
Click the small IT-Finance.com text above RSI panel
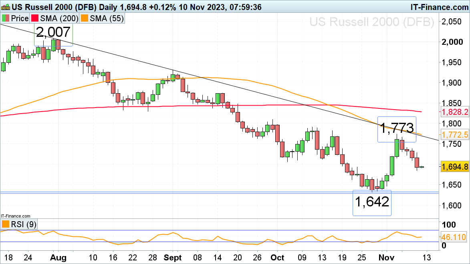pos(16,216)
